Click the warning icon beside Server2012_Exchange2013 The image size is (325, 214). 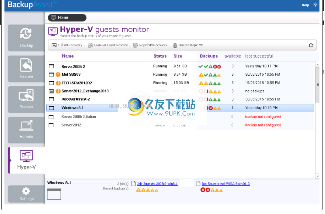(x=58, y=91)
